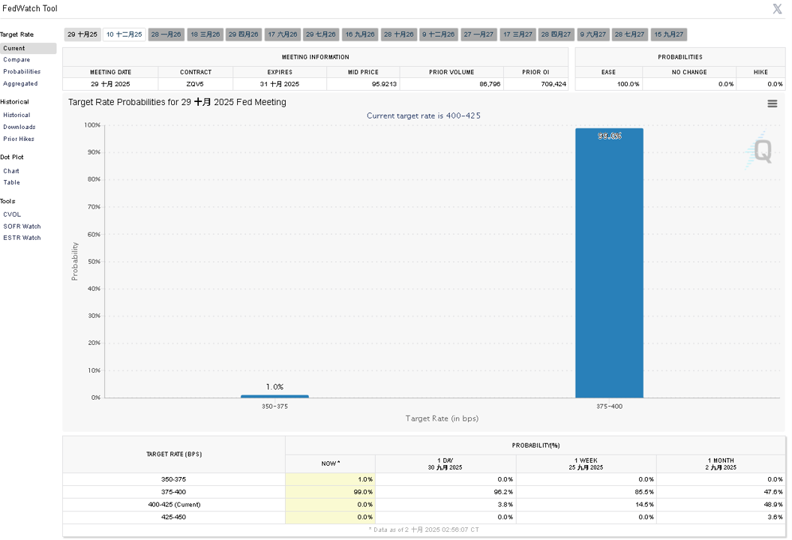Select the 29 十月25 meeting tab
The width and height of the screenshot is (792, 540).
tap(82, 34)
